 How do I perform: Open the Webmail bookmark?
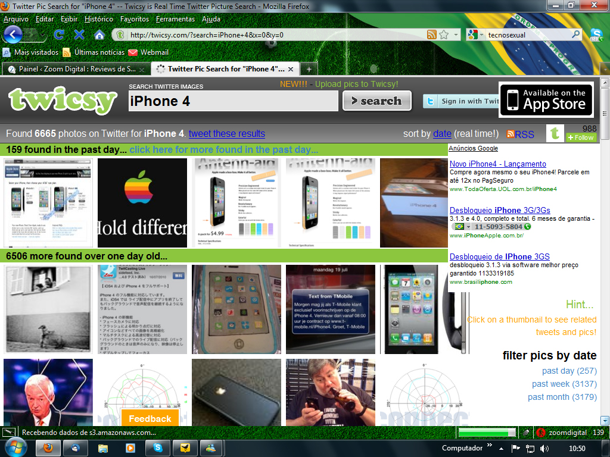(148, 52)
